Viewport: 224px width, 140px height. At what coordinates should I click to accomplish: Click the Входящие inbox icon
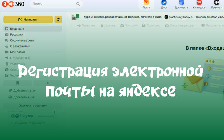7,29
